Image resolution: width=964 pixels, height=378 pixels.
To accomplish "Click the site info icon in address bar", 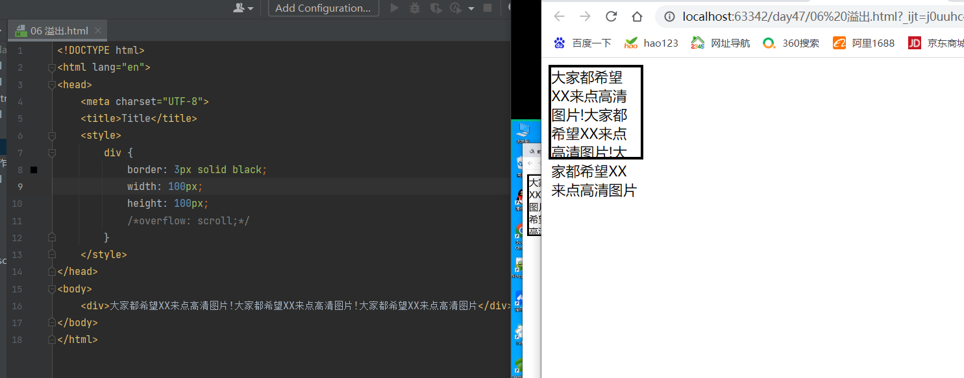I will (x=669, y=16).
